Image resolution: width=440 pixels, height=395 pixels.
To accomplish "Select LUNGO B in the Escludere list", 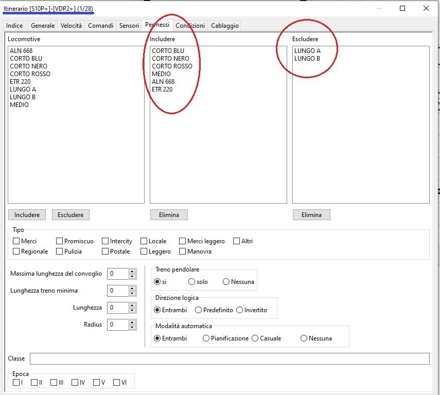I will [307, 59].
